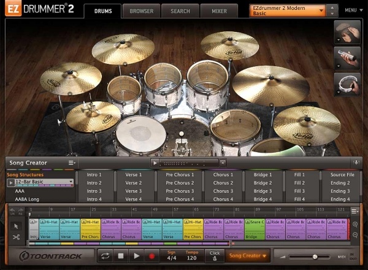Zoom in on the song track
The height and width of the screenshot is (270, 368).
pyautogui.click(x=355, y=225)
